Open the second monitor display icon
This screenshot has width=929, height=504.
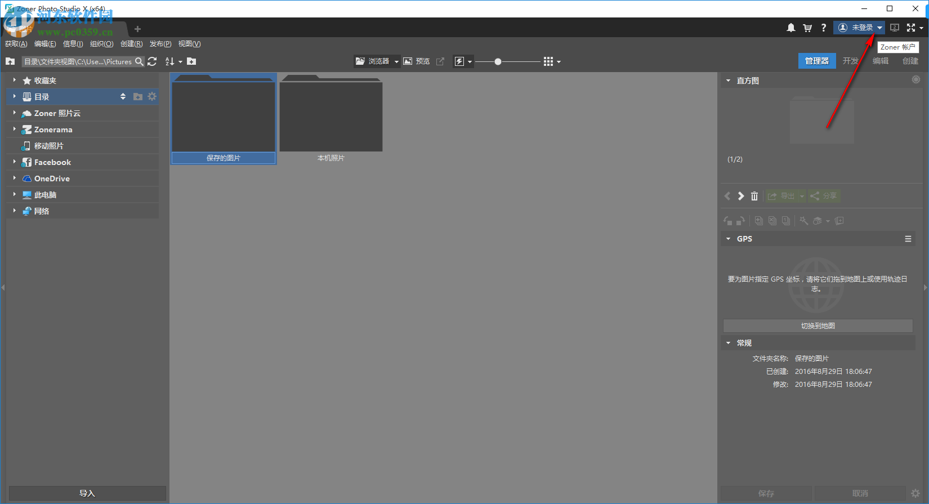[x=895, y=28]
